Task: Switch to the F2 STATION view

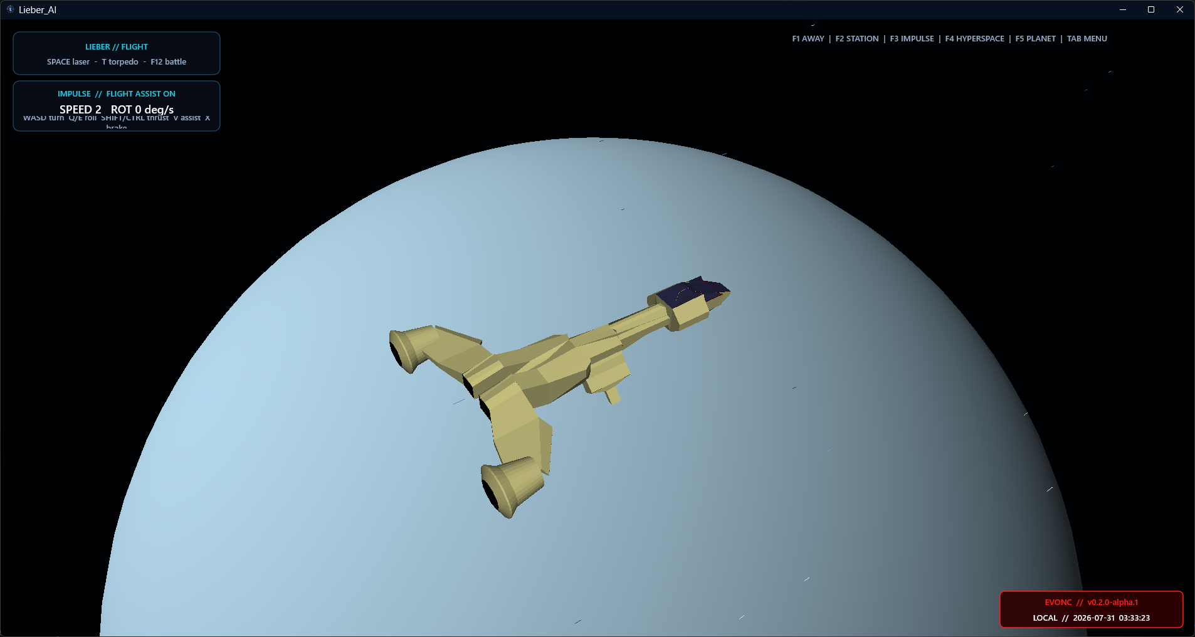Action: point(856,39)
